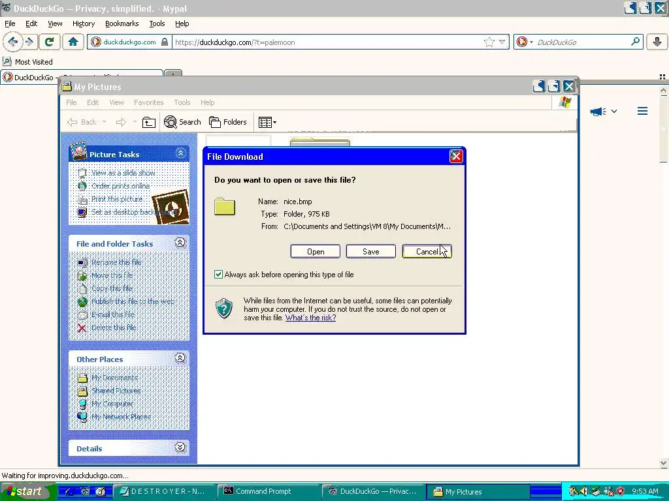Open the Back history dropdown arrow in My Pictures

(x=104, y=122)
